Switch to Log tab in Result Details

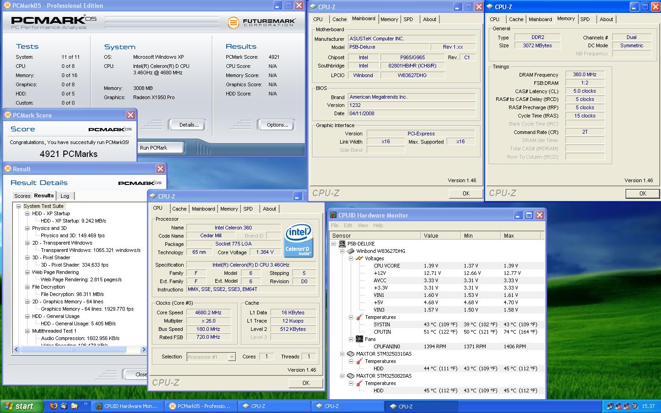(65, 196)
